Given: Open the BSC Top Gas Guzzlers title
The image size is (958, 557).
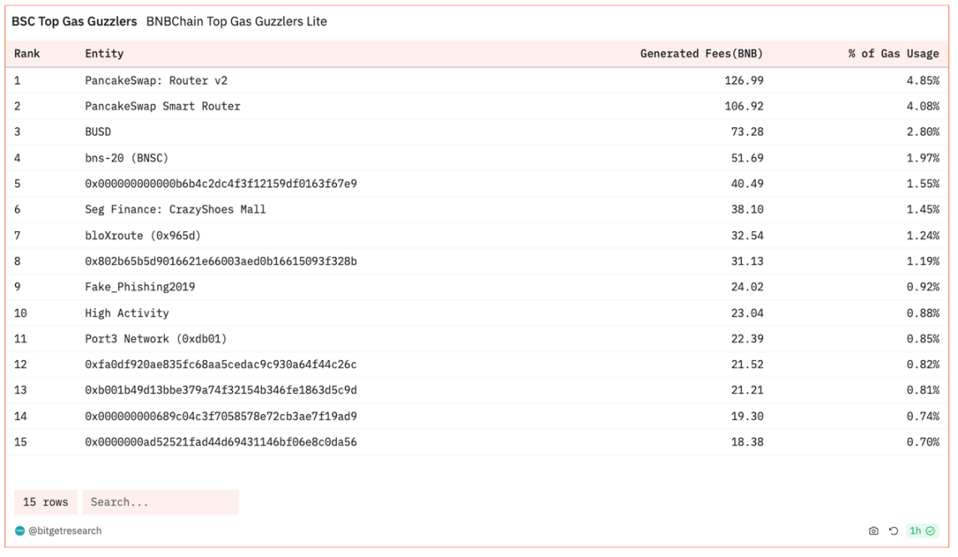Looking at the screenshot, I should 74,22.
